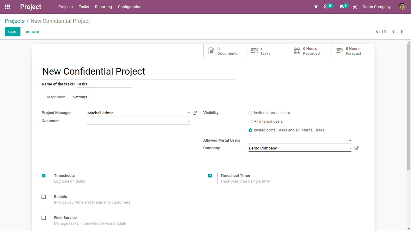Viewport: 411px width, 231px height.
Task: Open the 0 Hours Recorded stat button
Action: tap(311, 51)
